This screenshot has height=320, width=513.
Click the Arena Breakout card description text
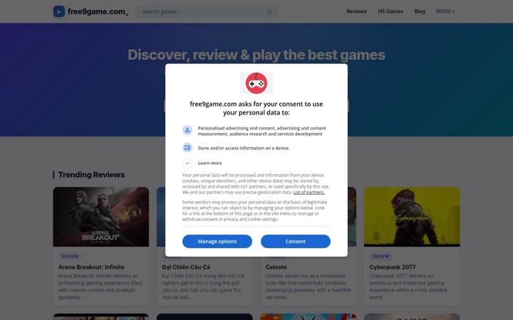tap(100, 287)
